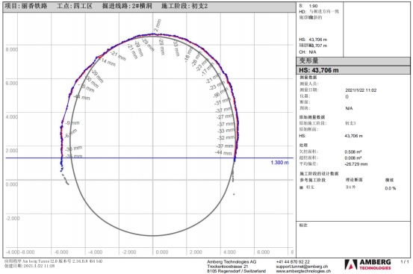Click the Amberg Technologies logo

367,264
